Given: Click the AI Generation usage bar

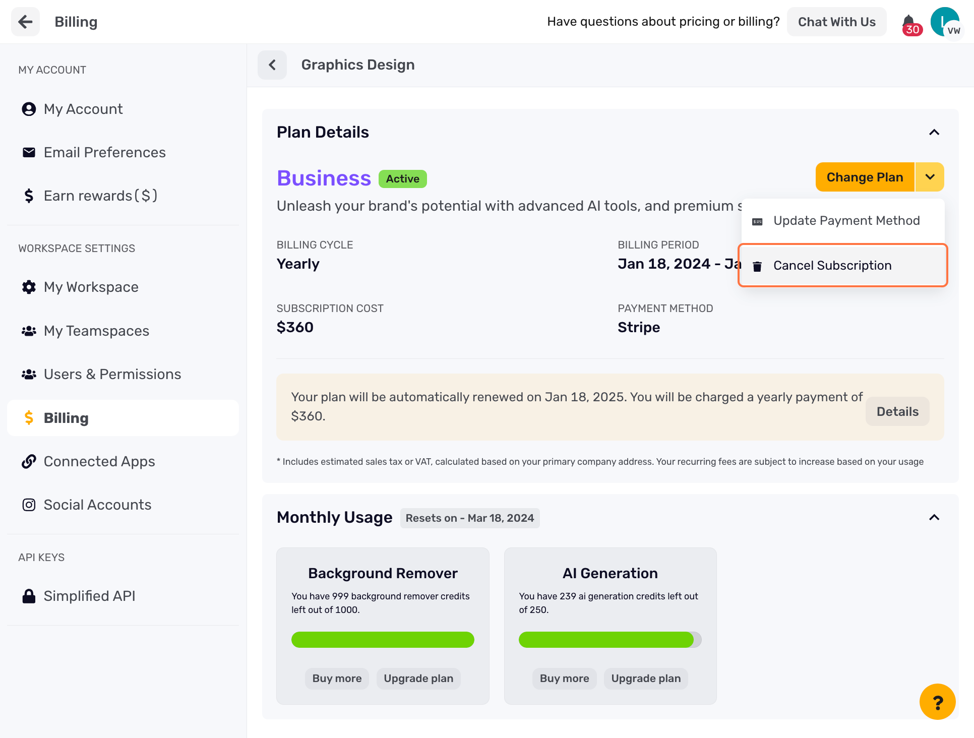Looking at the screenshot, I should (x=610, y=640).
